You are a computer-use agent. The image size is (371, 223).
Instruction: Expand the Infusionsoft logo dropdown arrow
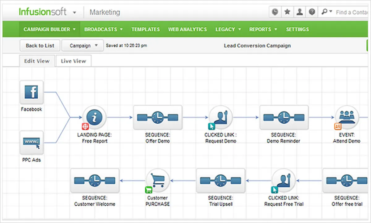(x=74, y=13)
